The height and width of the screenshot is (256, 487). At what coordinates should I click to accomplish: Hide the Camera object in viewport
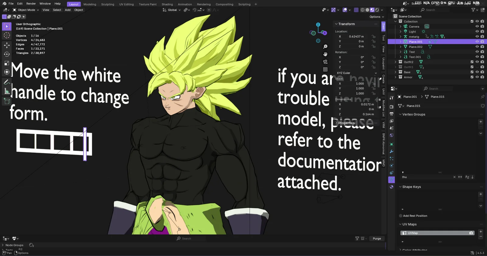tap(477, 26)
